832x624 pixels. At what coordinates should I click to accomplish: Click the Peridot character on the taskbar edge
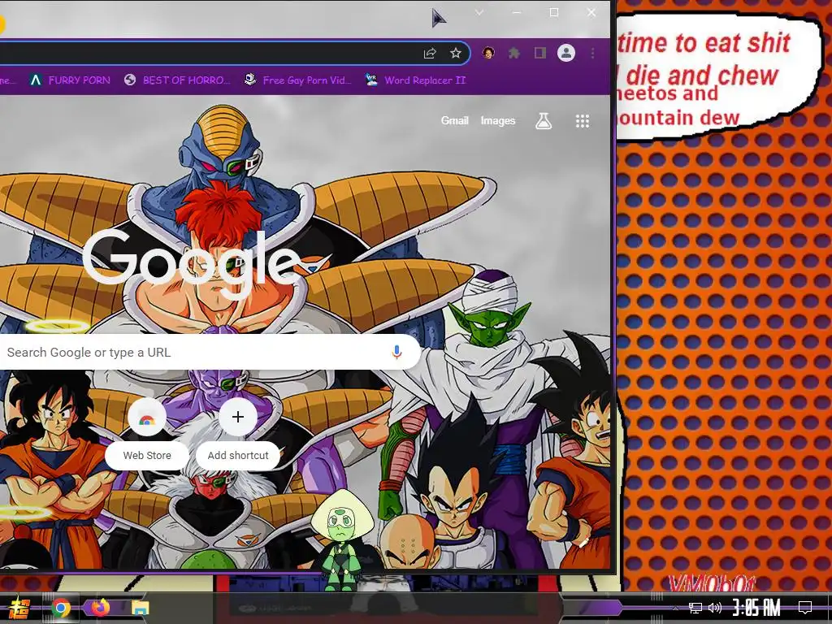(341, 540)
